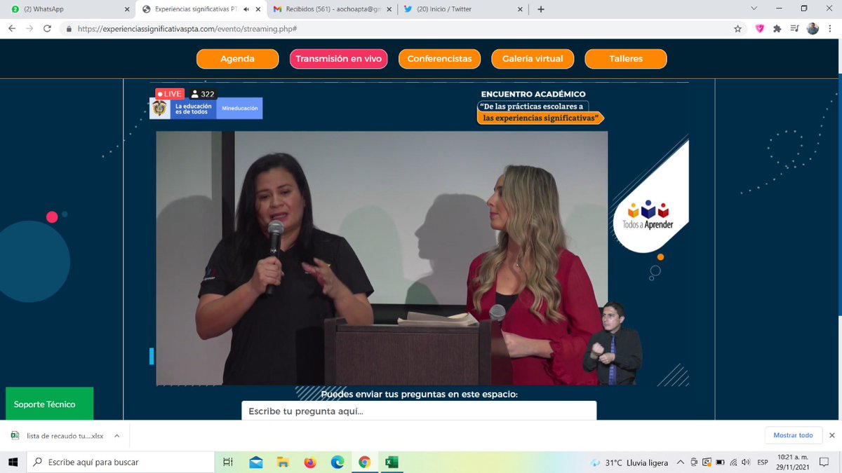Mute the audio icon on Experiencias tab

tap(246, 9)
